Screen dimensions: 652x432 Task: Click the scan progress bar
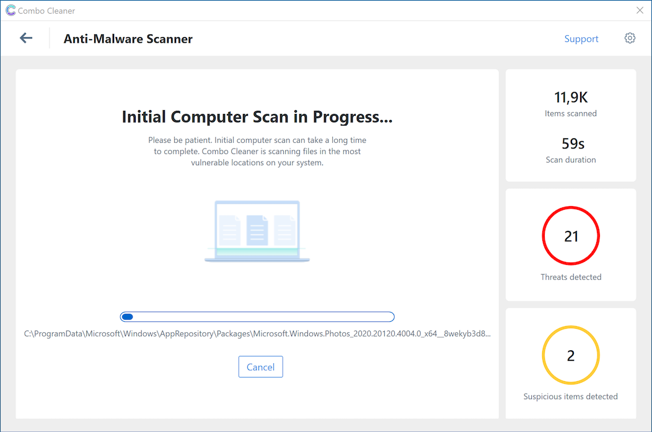pos(257,317)
